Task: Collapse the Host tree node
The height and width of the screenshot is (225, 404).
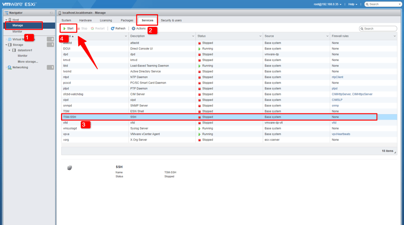Action: click(7, 20)
